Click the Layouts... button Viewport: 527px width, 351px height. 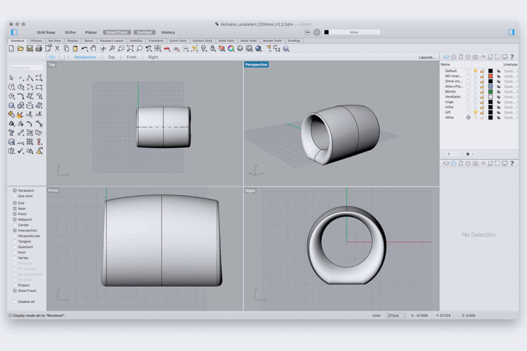click(x=427, y=58)
